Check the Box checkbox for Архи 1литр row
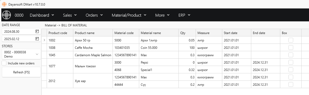The height and width of the screenshot is (95, 309). [291, 40]
